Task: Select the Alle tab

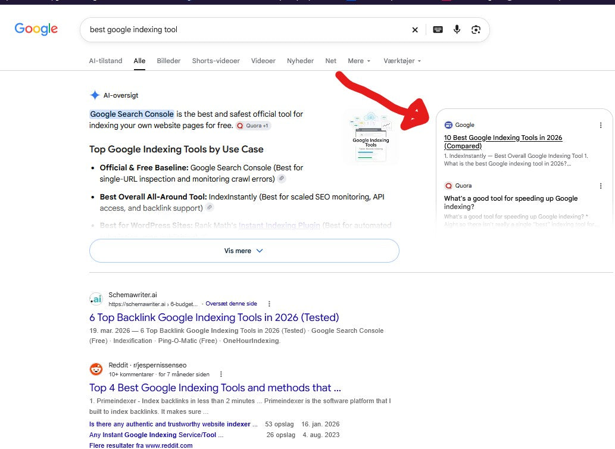Action: pyautogui.click(x=139, y=61)
